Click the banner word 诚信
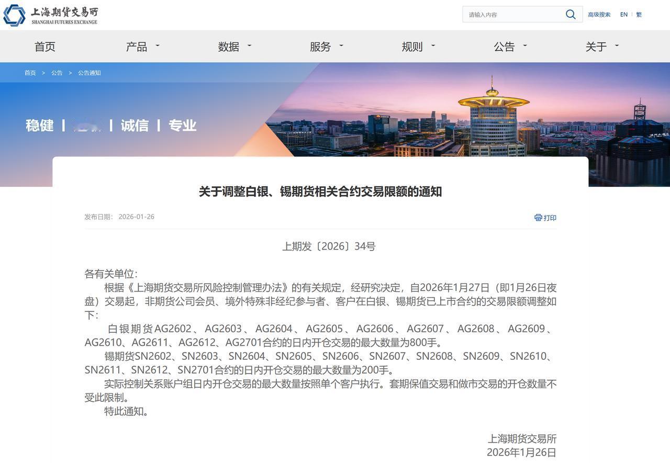Image resolution: width=670 pixels, height=463 pixels. pyautogui.click(x=135, y=126)
